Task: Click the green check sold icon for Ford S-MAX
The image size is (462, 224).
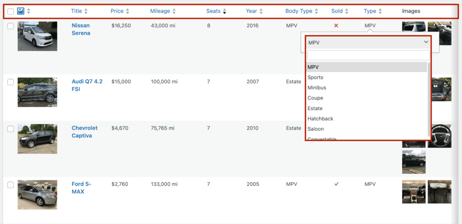Action: (x=336, y=184)
